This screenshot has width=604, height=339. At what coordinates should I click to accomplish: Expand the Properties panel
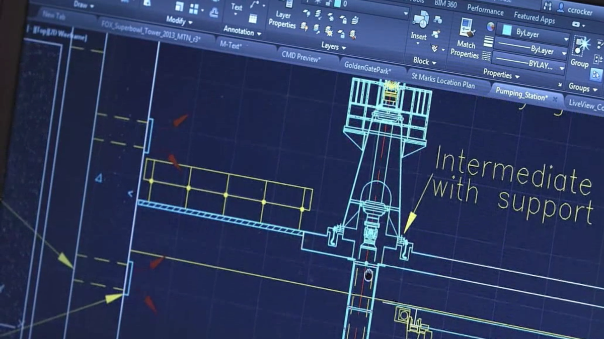click(x=501, y=74)
